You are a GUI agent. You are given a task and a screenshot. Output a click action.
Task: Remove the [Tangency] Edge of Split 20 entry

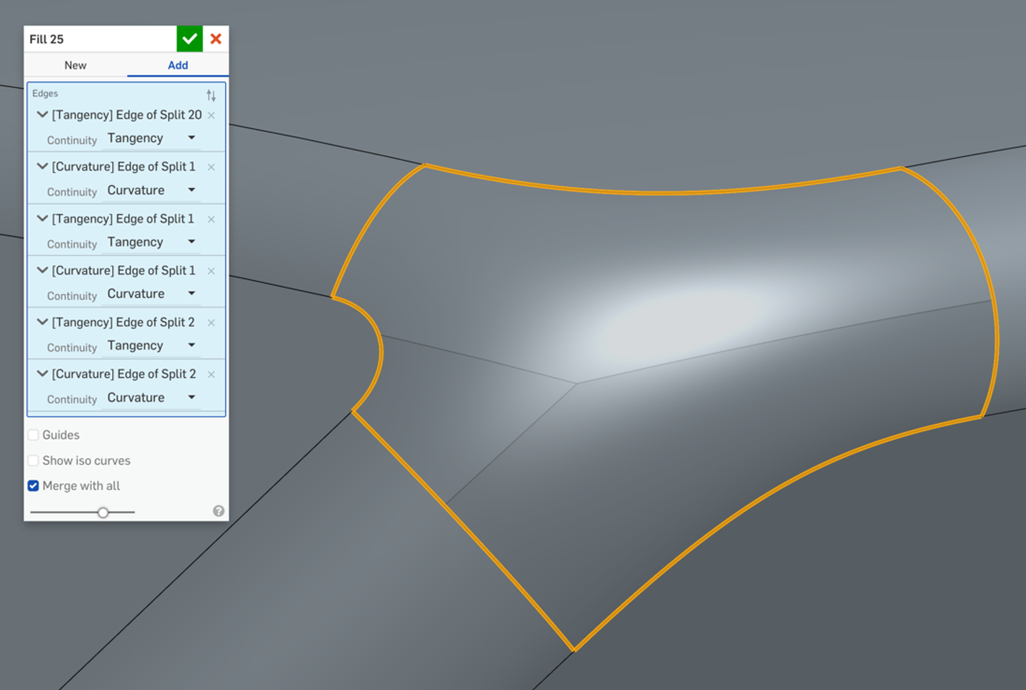(x=211, y=115)
